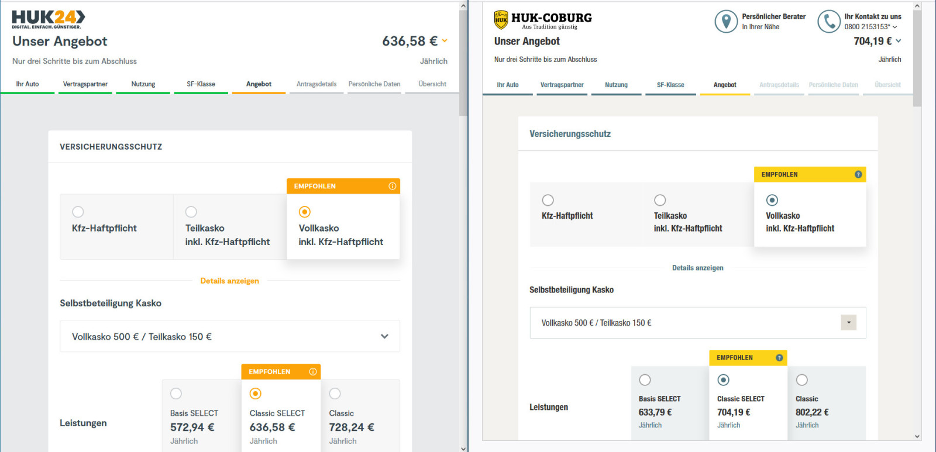The height and width of the screenshot is (452, 936).
Task: Go to SF-Klasse step in HUK24
Action: pos(201,84)
